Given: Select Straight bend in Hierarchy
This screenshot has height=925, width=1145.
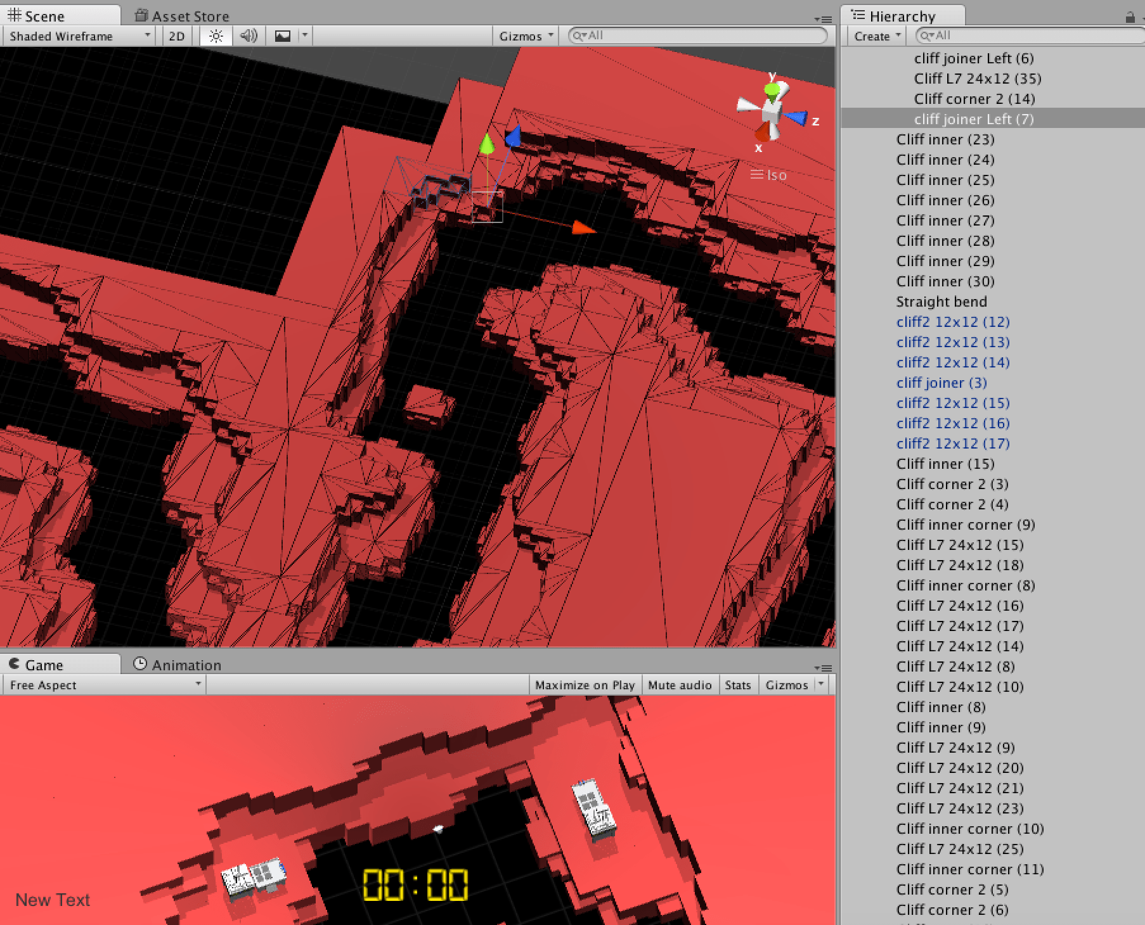Looking at the screenshot, I should [941, 302].
